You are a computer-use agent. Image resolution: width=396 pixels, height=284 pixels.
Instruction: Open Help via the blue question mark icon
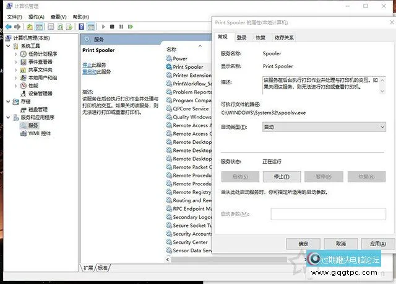pos(81,26)
